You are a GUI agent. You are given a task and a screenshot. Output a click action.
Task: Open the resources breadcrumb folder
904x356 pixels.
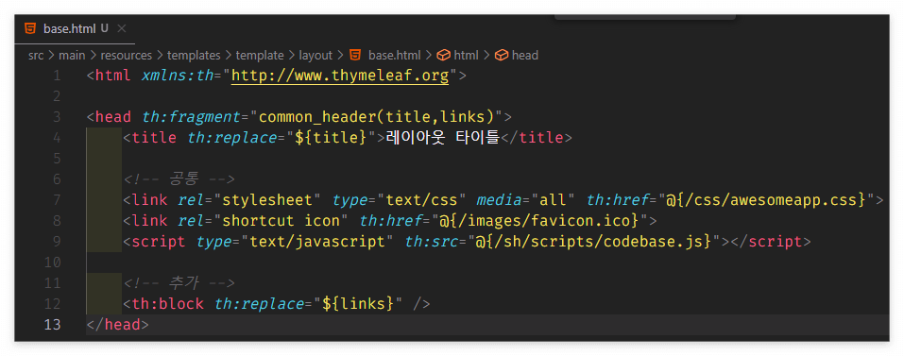click(126, 56)
